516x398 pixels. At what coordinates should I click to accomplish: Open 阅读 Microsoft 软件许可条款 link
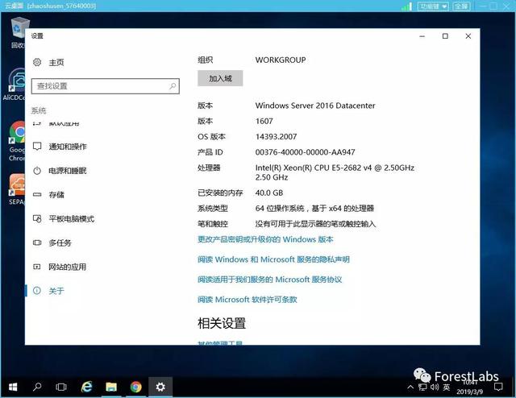tap(248, 300)
